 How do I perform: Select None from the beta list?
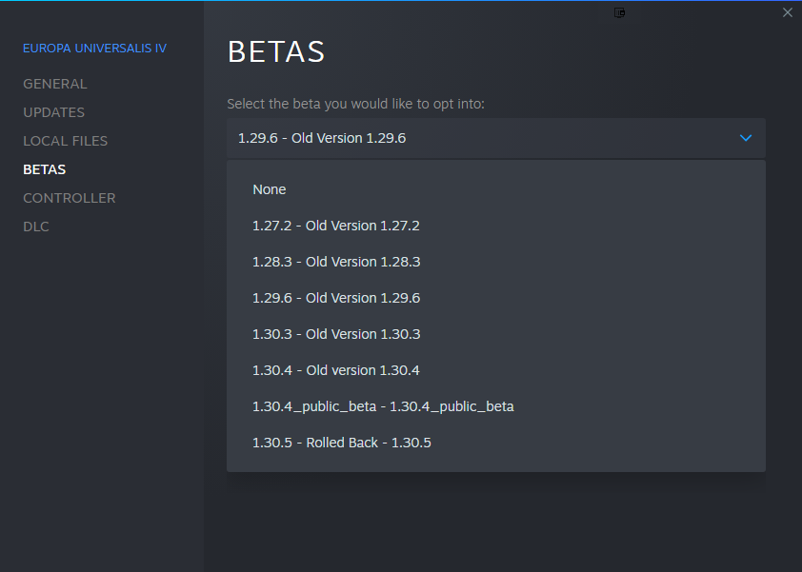(x=270, y=189)
